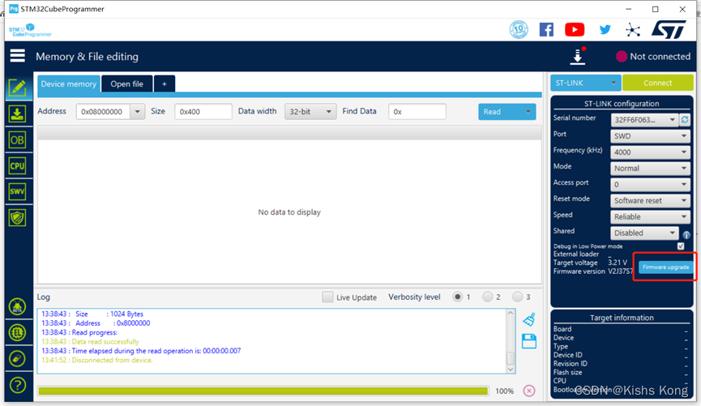Toggle Debug in Low Power mode checkbox
Image resolution: width=701 pixels, height=406 pixels.
pyautogui.click(x=681, y=246)
